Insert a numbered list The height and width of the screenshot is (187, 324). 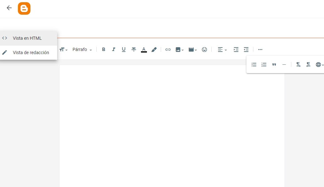point(264,64)
